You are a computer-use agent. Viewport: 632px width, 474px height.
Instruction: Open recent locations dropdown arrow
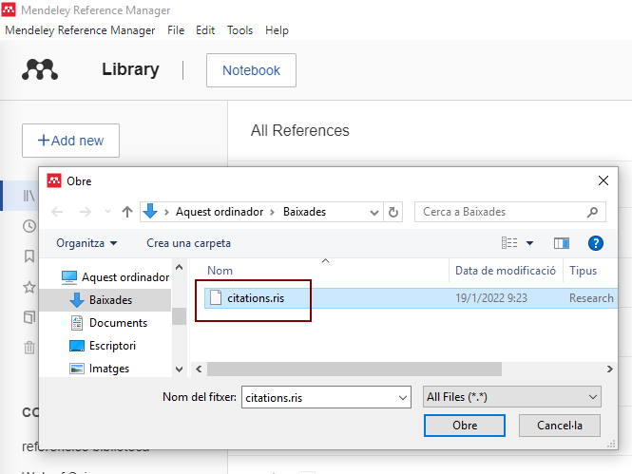[107, 212]
